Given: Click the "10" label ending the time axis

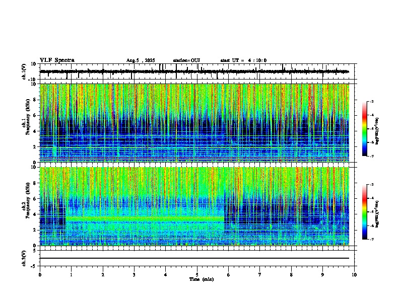Looking at the screenshot, I should (354, 275).
